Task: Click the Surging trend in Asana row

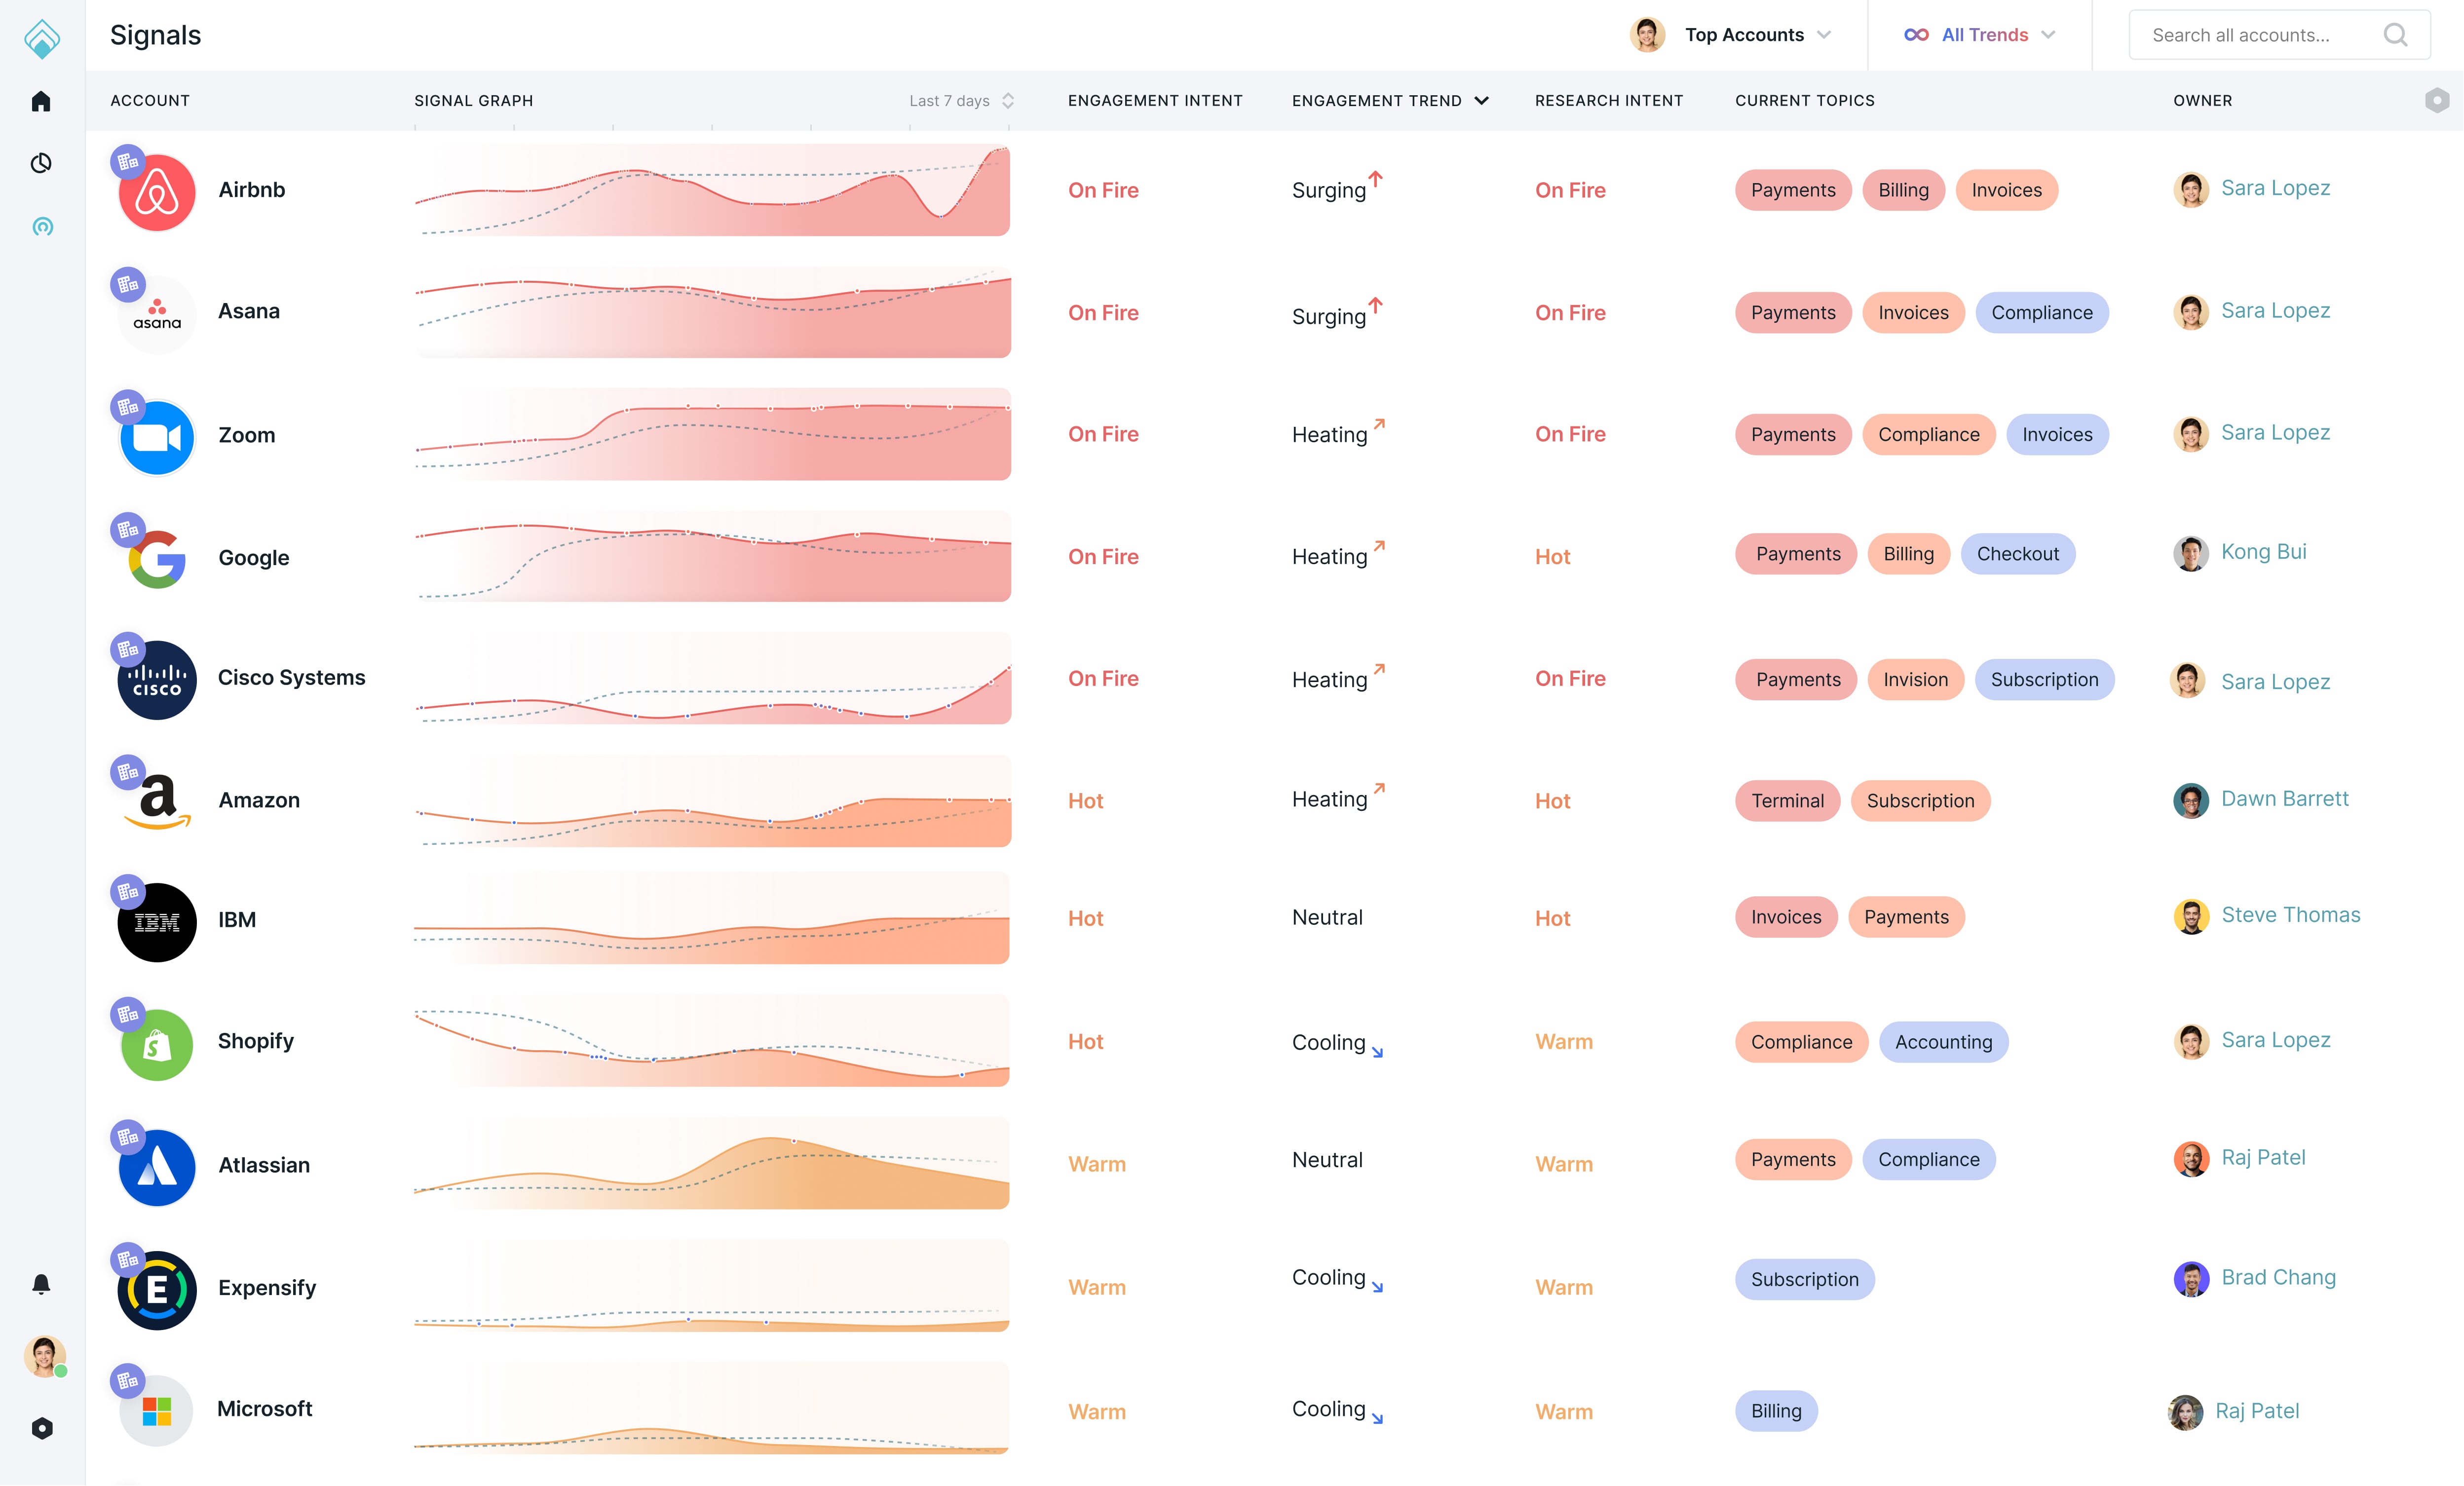Action: [1337, 314]
